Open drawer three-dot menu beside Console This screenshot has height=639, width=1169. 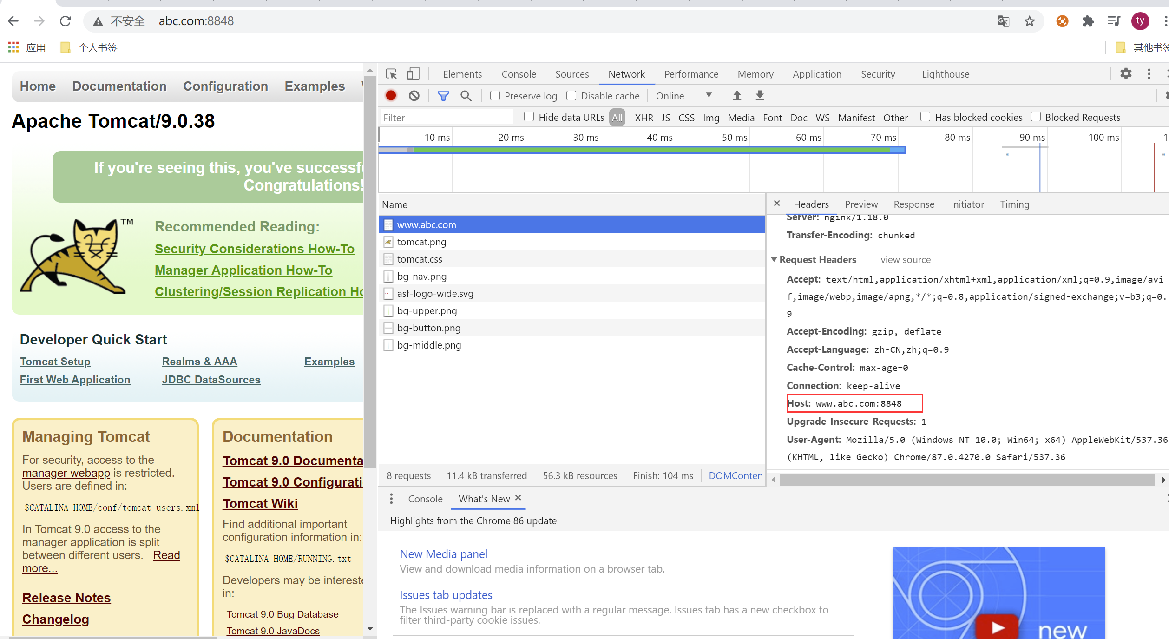pos(391,499)
